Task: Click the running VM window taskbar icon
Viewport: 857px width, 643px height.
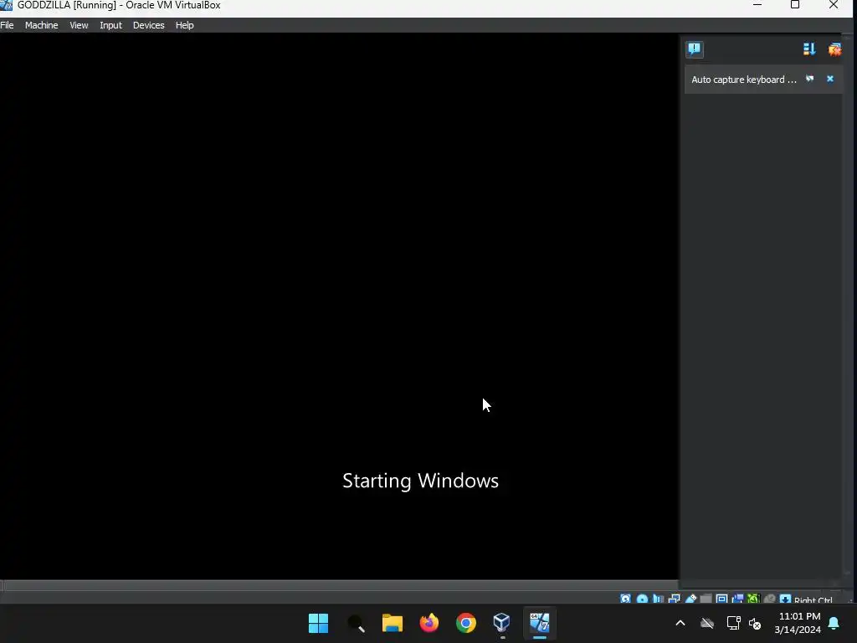Action: pos(540,623)
